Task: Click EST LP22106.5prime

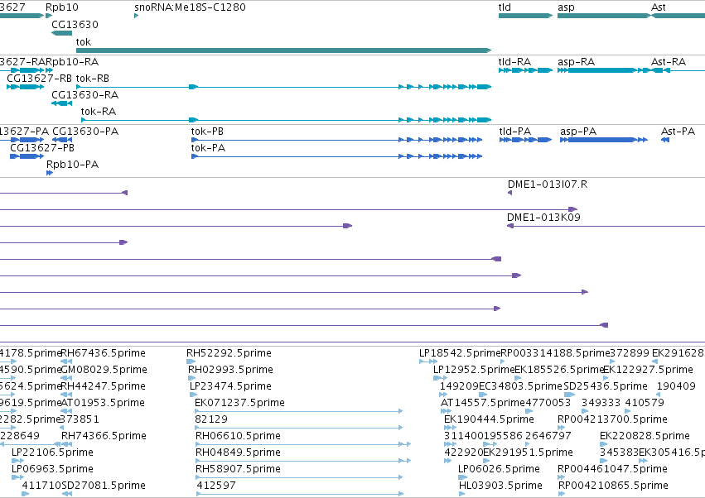Action: click(x=52, y=453)
